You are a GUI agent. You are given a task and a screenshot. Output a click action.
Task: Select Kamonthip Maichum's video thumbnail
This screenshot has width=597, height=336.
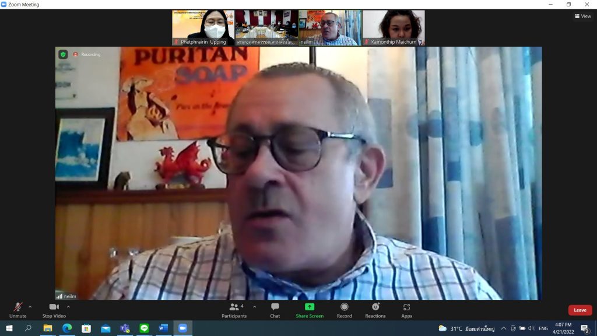pyautogui.click(x=394, y=27)
